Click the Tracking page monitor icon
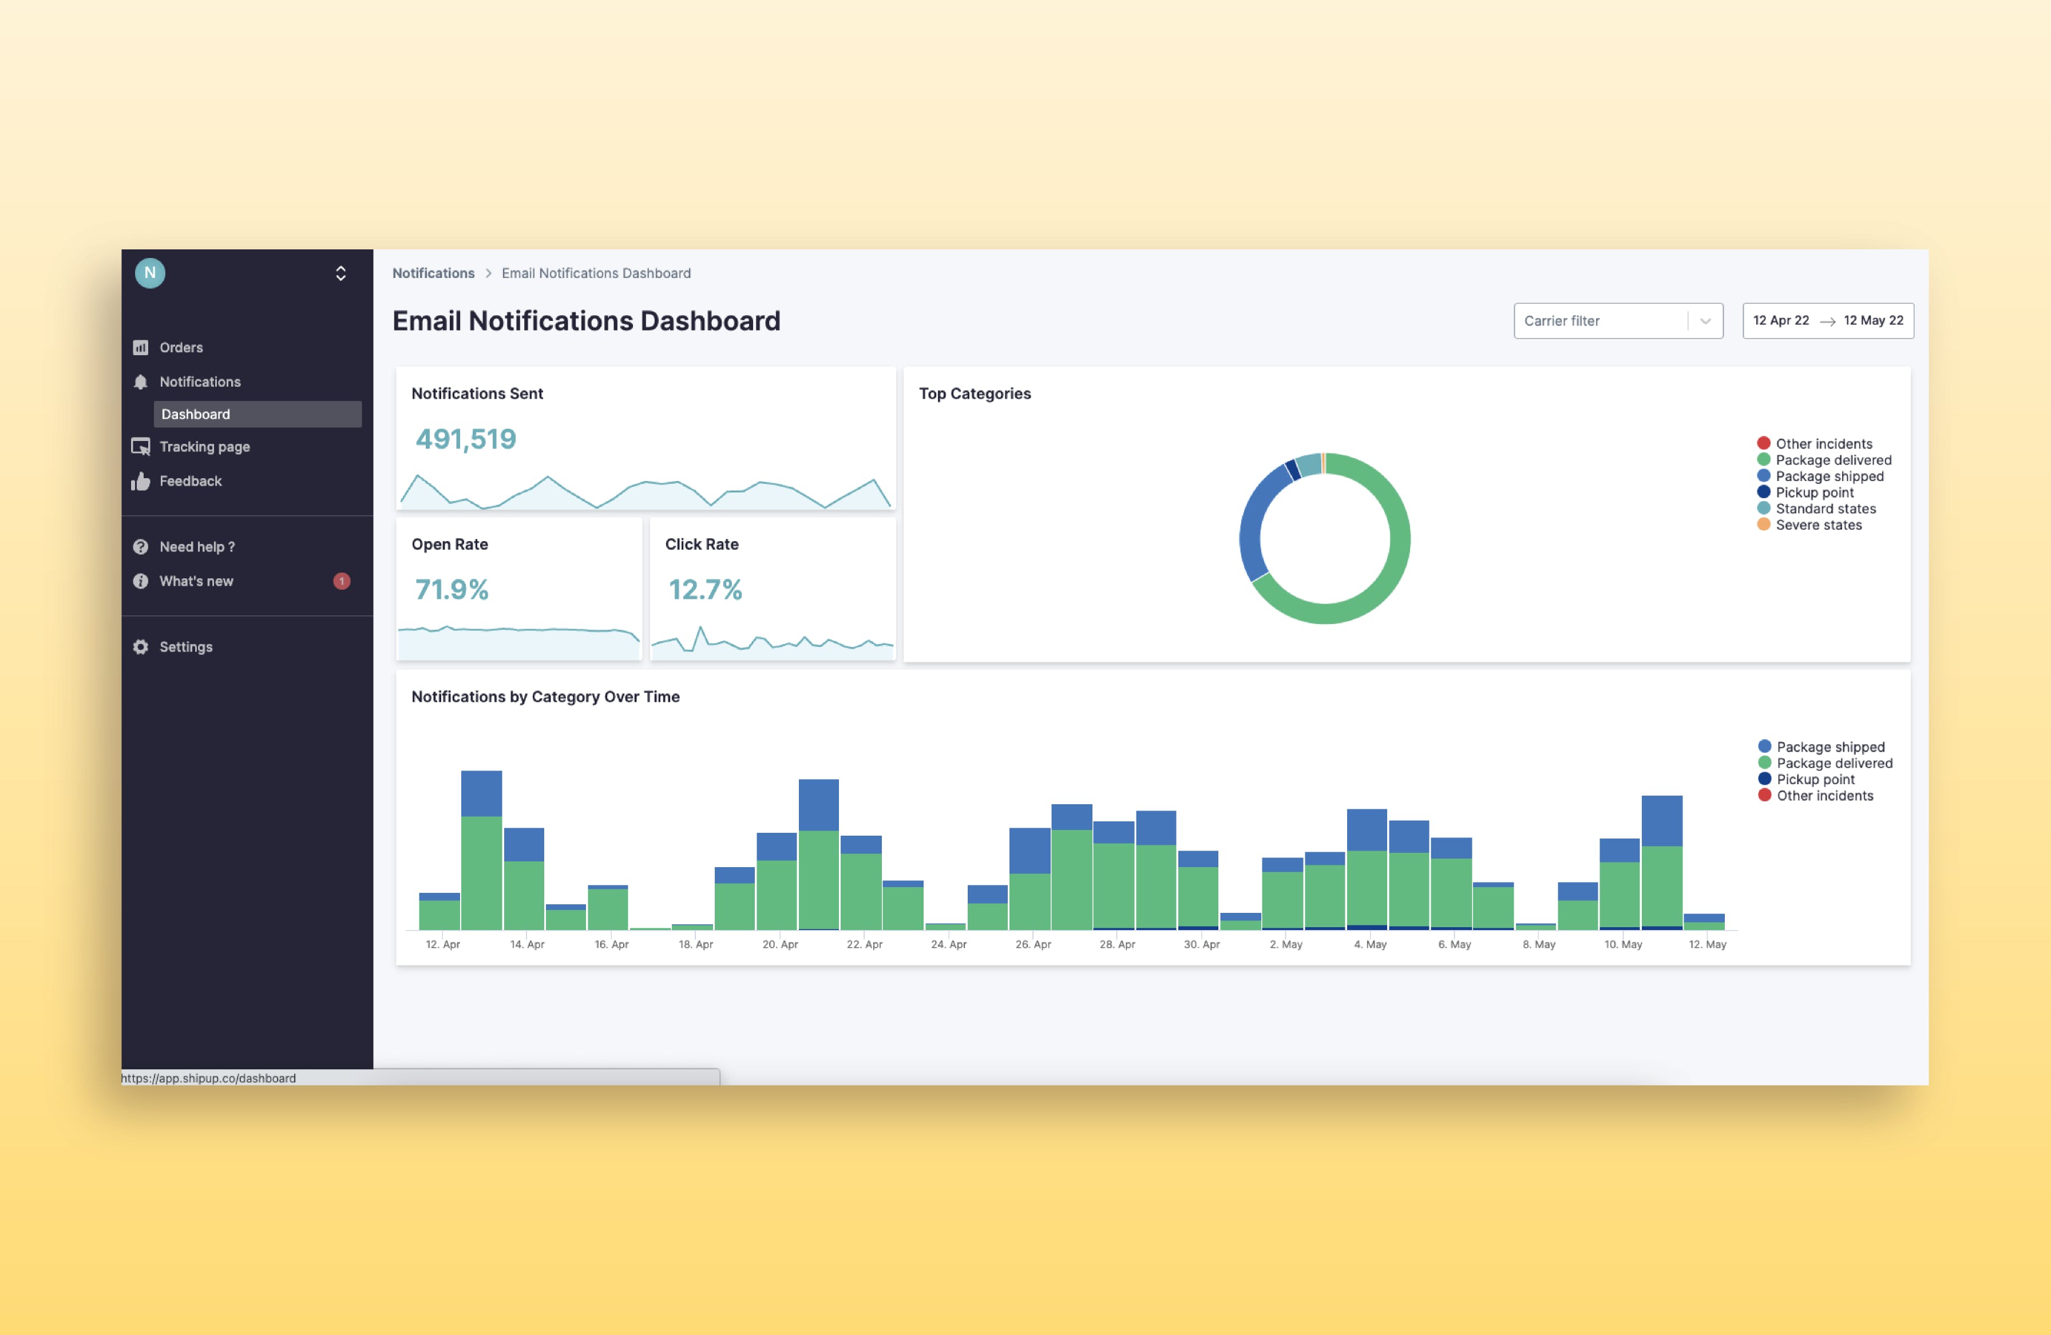The width and height of the screenshot is (2051, 1335). 140,446
